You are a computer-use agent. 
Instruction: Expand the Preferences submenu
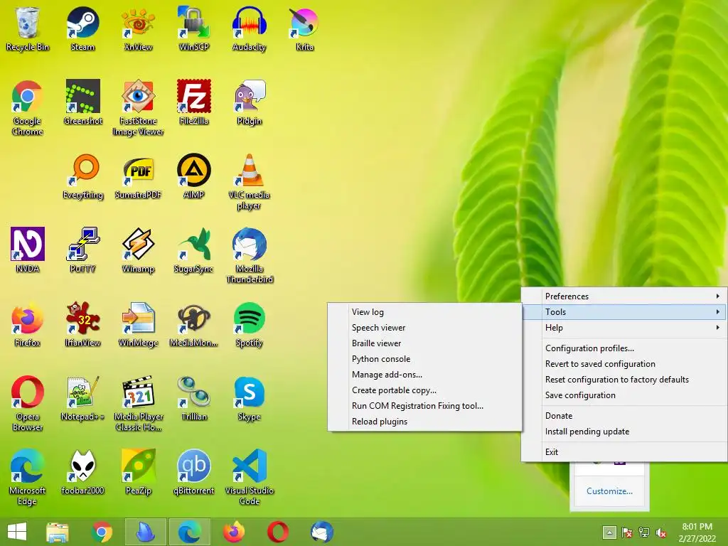click(624, 296)
